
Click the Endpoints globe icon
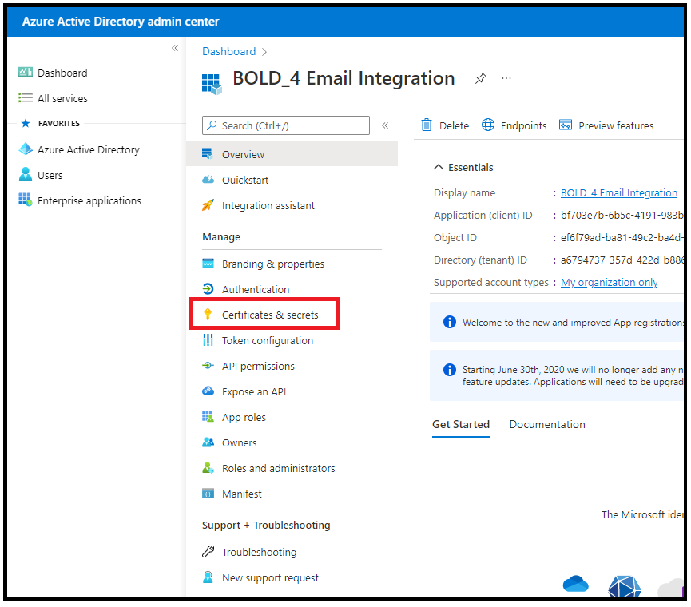(x=488, y=125)
